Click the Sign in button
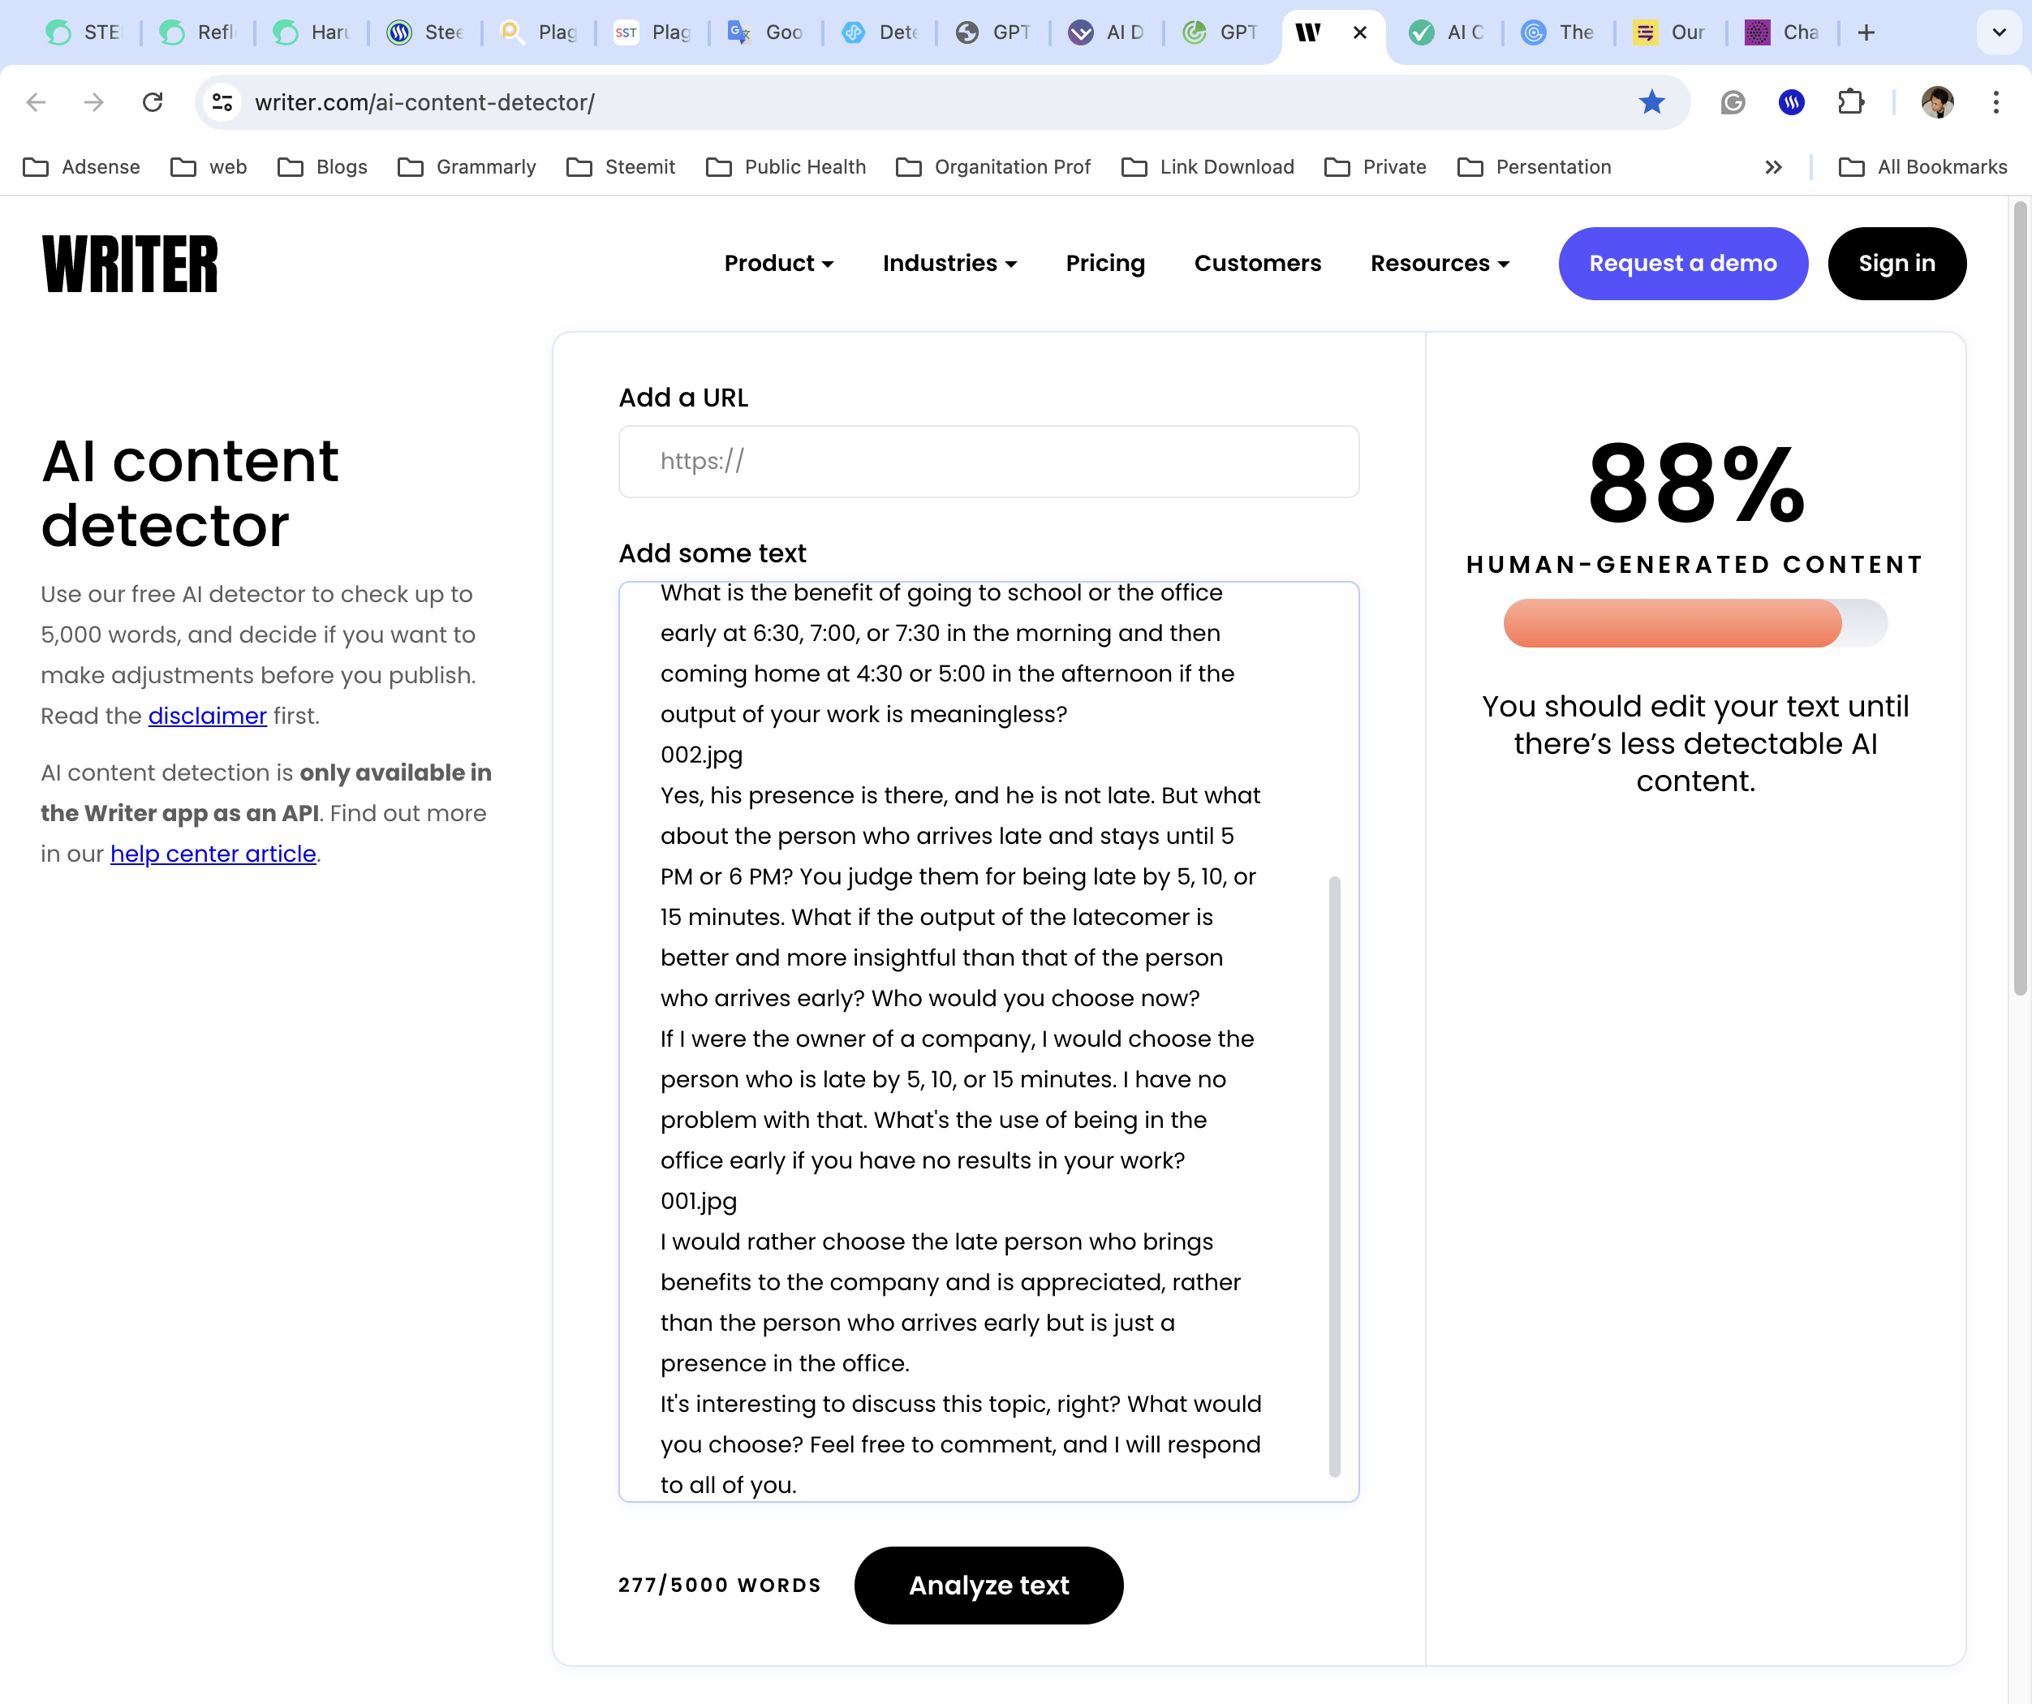This screenshot has width=2032, height=1704. click(1896, 263)
